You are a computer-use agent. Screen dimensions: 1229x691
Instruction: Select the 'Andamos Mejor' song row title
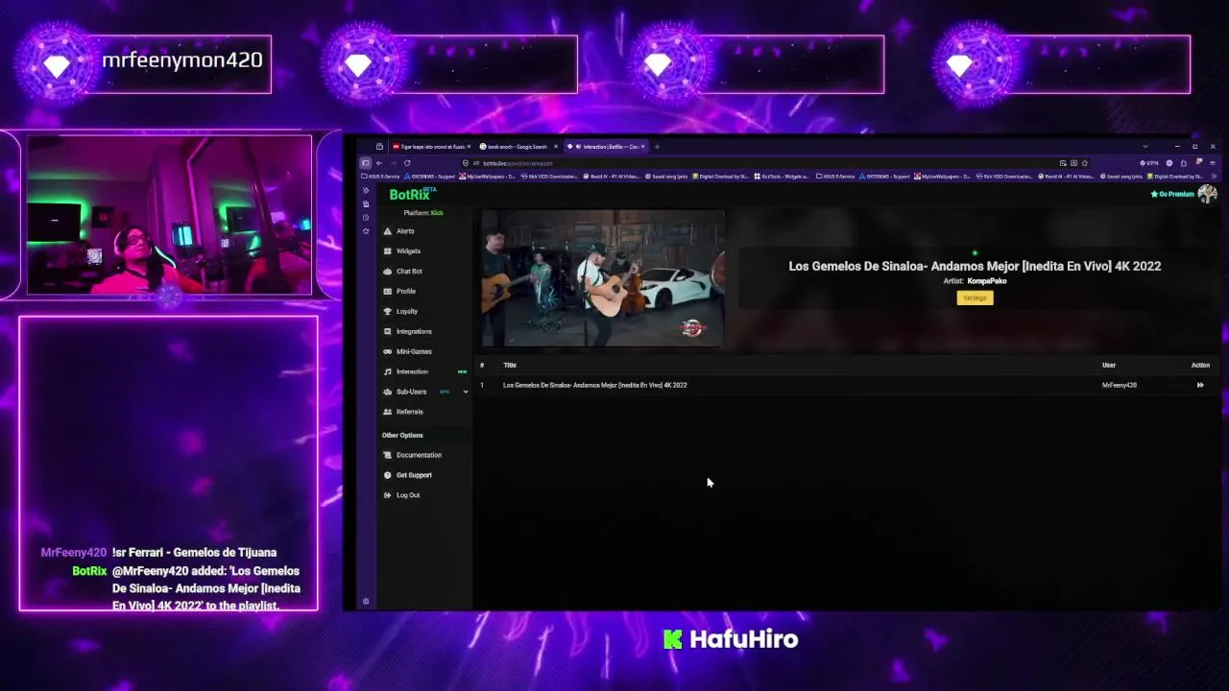tap(594, 386)
